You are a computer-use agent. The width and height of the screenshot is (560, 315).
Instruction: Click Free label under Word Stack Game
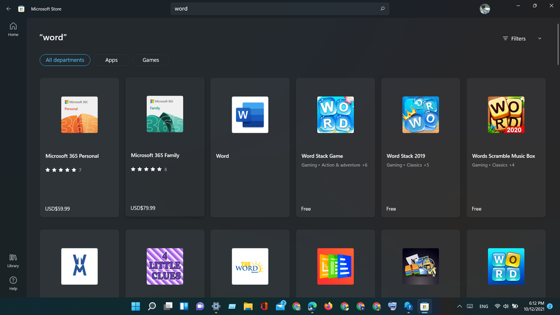[306, 209]
